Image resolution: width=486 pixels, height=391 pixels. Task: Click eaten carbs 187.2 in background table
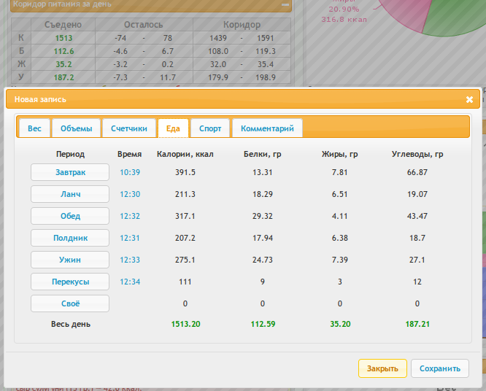[63, 77]
